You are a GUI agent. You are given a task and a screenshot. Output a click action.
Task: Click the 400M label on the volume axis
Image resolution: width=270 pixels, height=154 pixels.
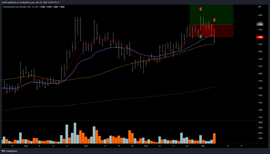260,123
